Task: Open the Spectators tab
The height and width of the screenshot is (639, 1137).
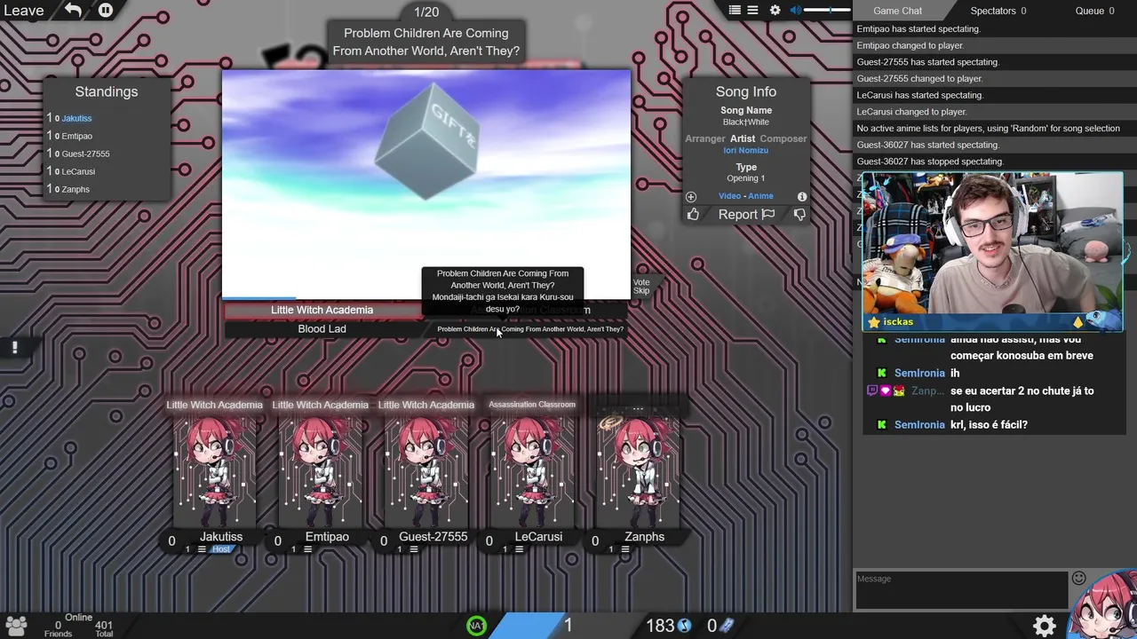Action: point(998,11)
